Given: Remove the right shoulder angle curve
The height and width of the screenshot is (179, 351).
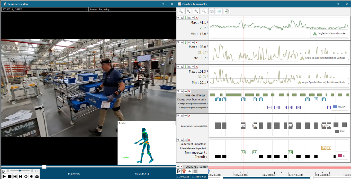Looking at the screenshot, I should coord(196,42).
